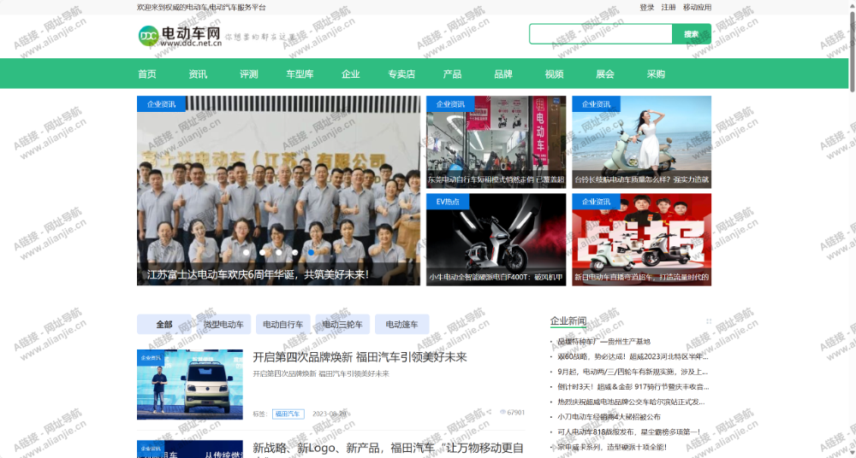This screenshot has width=856, height=458.
Task: Open the 小牛电动全智能硬派电自F400T card
Action: [496, 239]
